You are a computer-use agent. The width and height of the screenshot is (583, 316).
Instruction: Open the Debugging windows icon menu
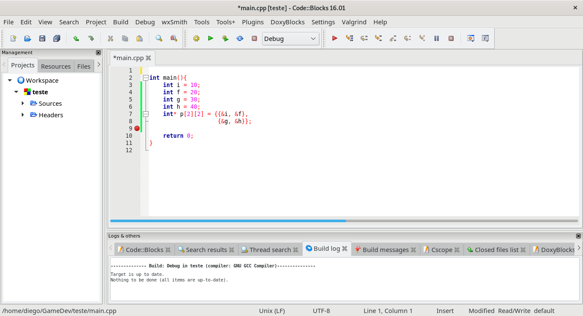pos(471,38)
